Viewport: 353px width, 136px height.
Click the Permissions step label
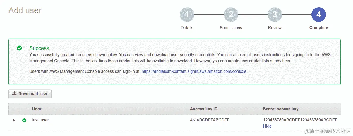click(231, 28)
